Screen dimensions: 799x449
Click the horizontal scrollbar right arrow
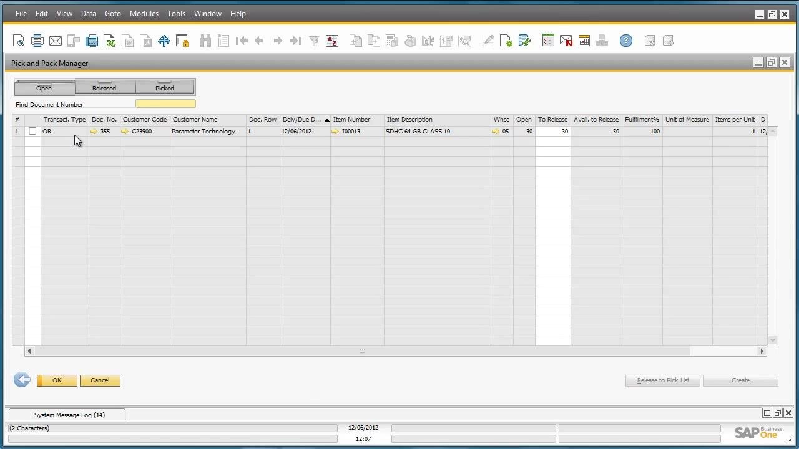click(762, 352)
